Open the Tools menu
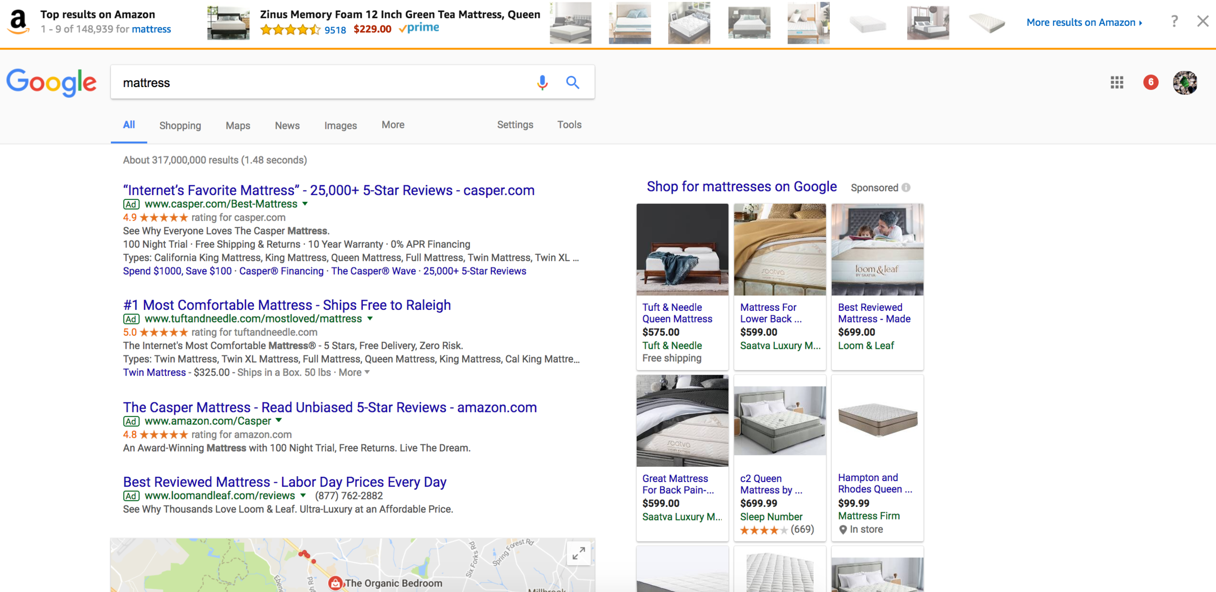Viewport: 1216px width, 592px height. coord(569,125)
